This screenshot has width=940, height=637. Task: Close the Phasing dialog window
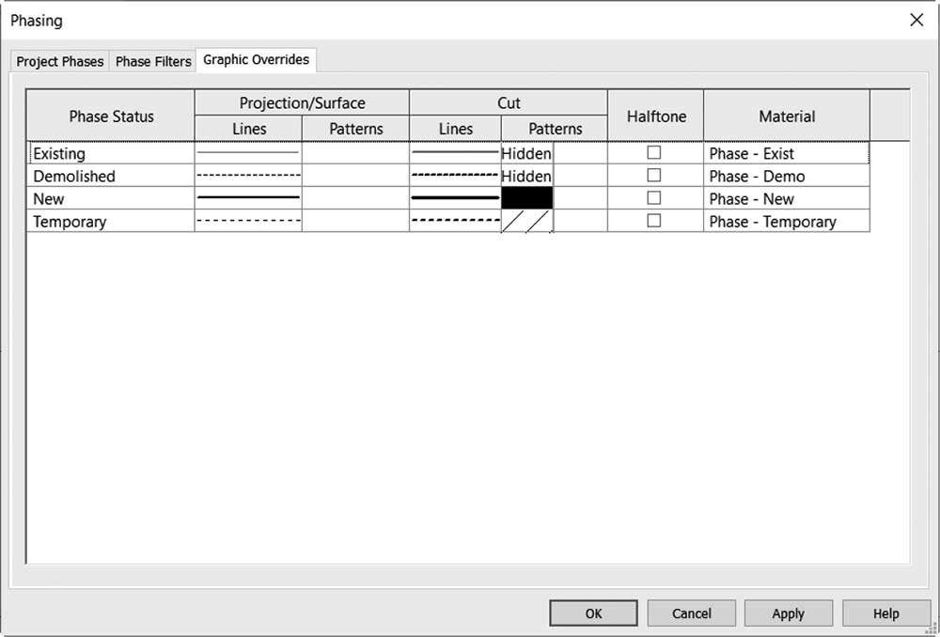pyautogui.click(x=916, y=20)
